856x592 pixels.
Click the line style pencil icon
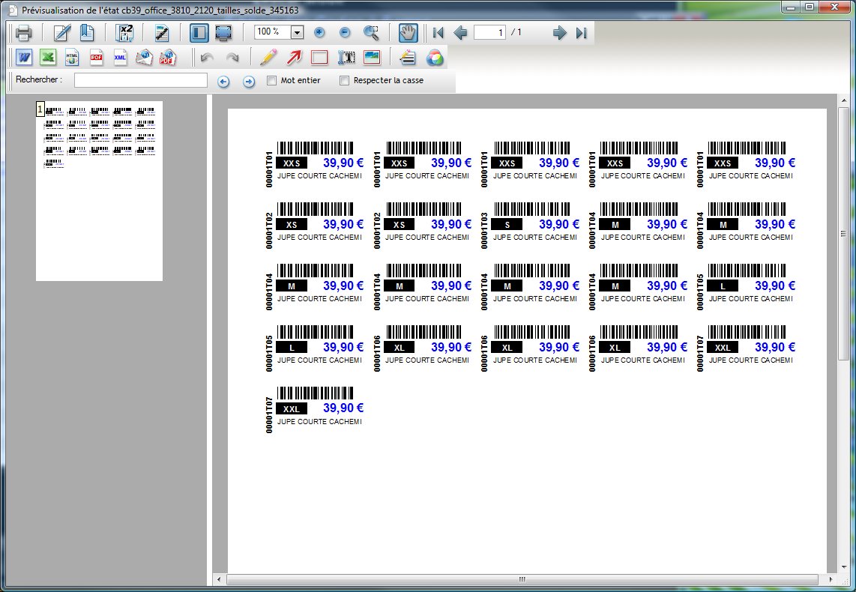coord(407,57)
